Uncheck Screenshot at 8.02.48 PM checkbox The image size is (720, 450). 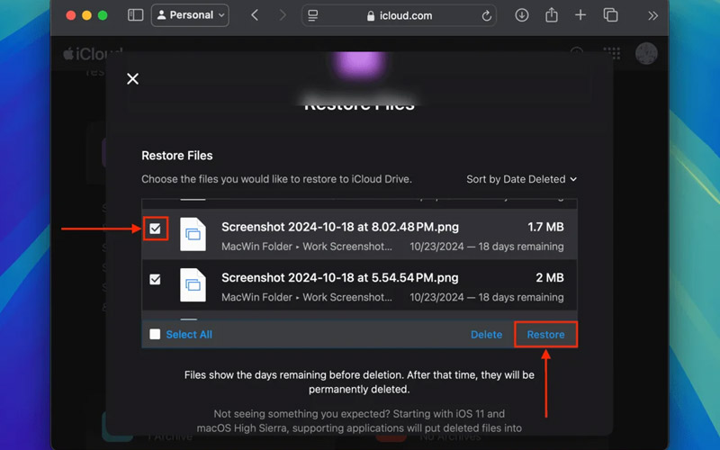(x=155, y=229)
